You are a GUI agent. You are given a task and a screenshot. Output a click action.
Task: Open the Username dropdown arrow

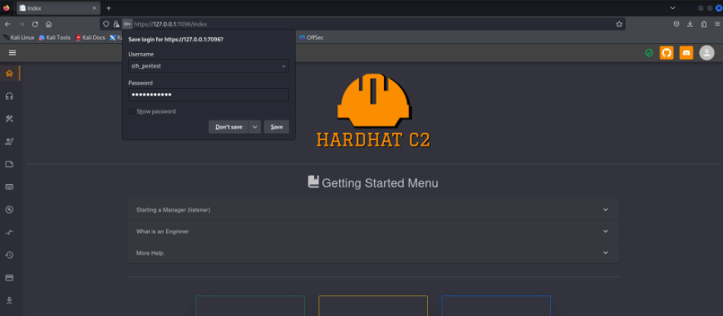283,66
